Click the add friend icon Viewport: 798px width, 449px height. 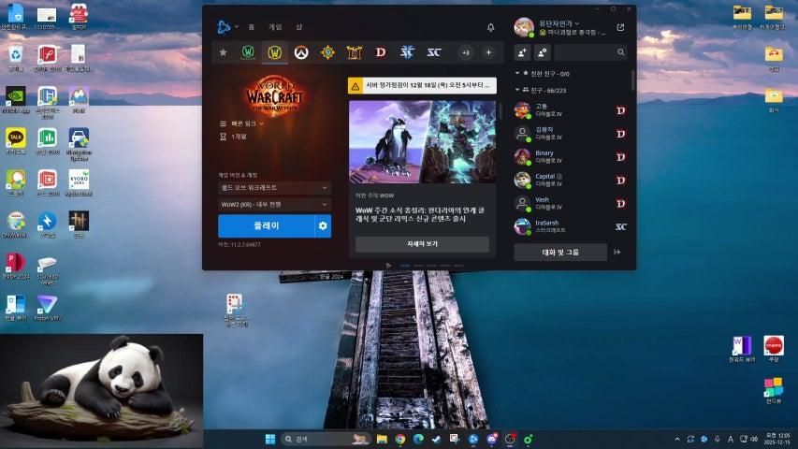(x=522, y=52)
